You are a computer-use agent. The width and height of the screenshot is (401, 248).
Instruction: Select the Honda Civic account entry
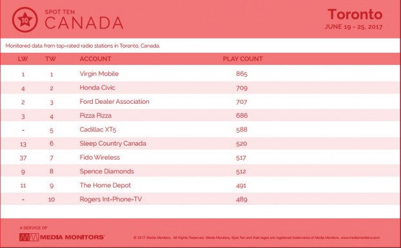point(97,88)
